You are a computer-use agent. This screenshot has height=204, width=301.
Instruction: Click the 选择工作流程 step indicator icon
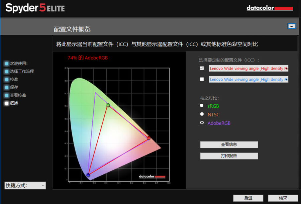[6, 72]
